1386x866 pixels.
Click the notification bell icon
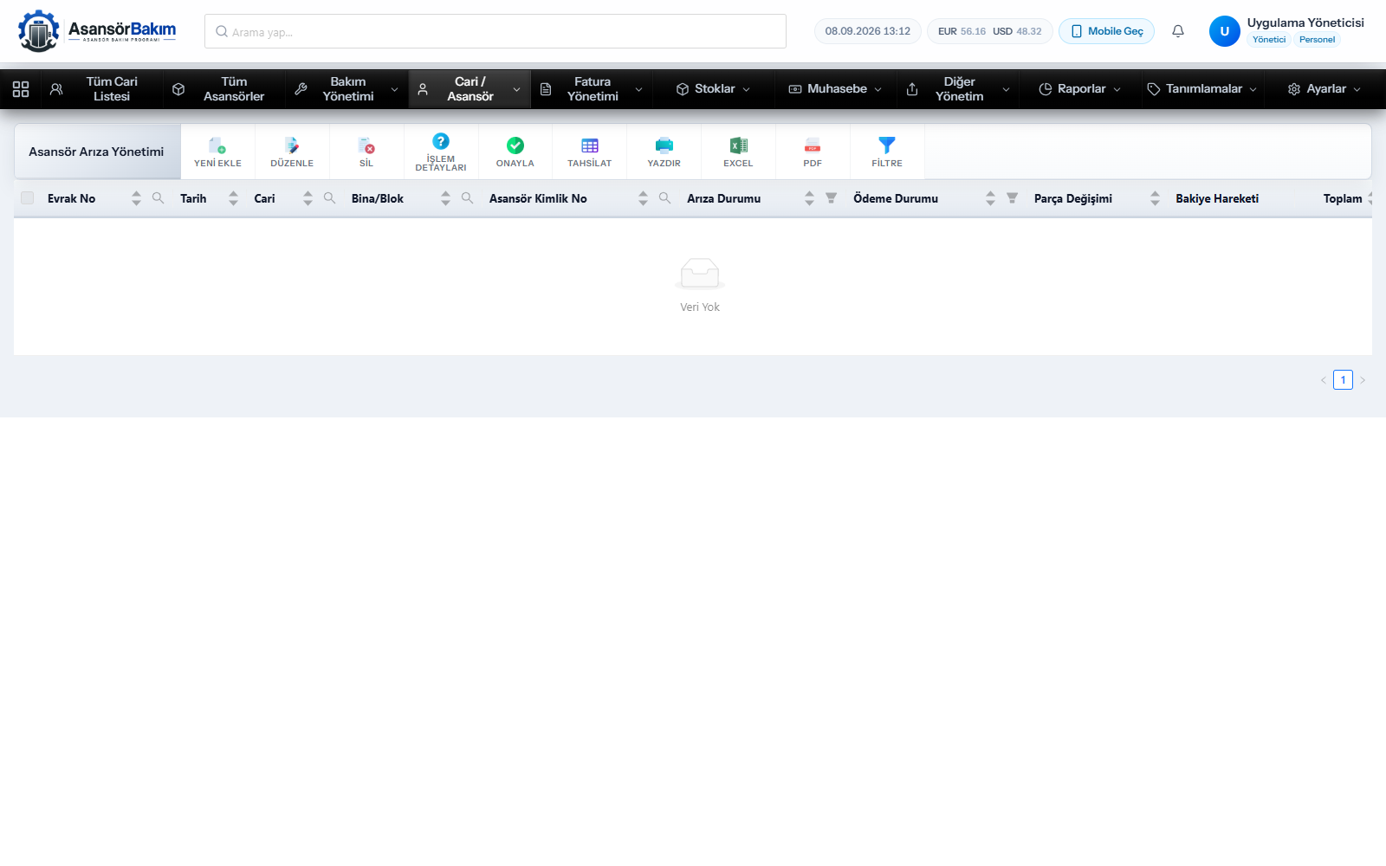pos(1178,31)
